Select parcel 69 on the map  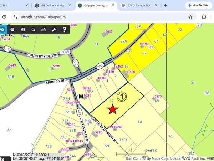pyautogui.click(x=157, y=101)
